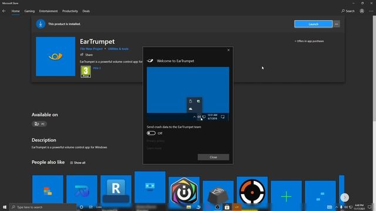Click the blue installed download icon
Screen dimensions: 376x211
tap(41, 24)
